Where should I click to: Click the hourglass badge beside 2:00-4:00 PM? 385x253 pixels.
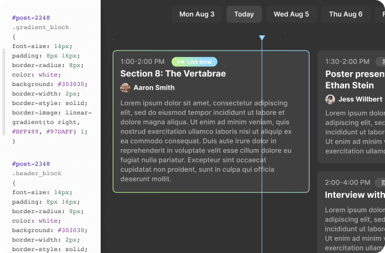tap(381, 182)
